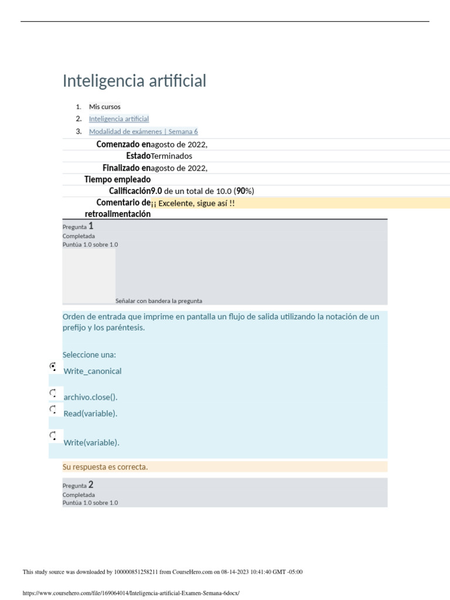This screenshot has height=600, width=450.
Task: Click the download notice line mentioning CourseHero.com
Action: (163, 572)
